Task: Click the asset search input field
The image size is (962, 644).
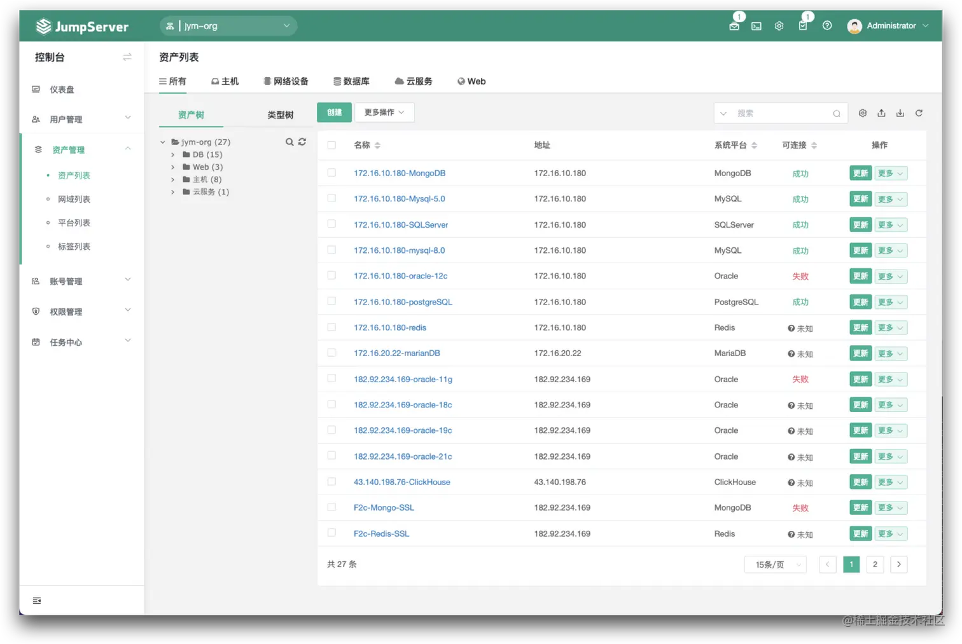Action: (x=782, y=114)
